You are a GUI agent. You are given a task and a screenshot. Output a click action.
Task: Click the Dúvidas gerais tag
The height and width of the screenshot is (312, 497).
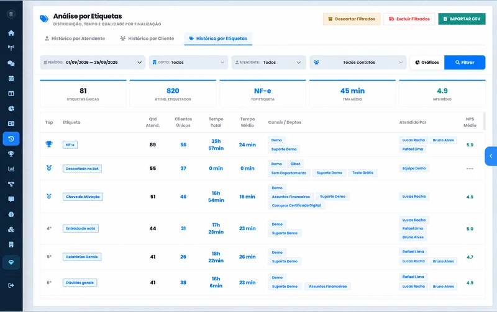tap(80, 283)
